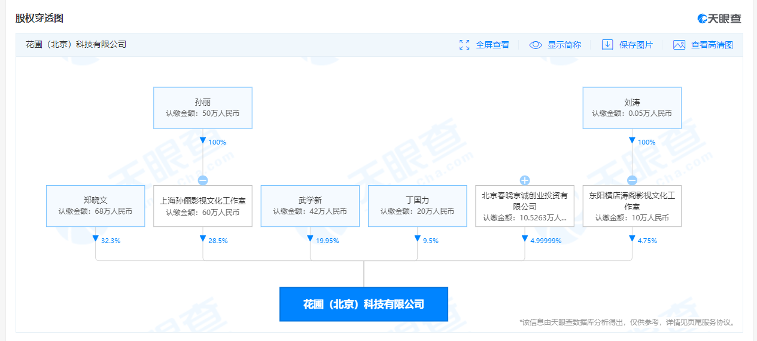Select the 武学新 shareholder box
757x341 pixels.
(310, 206)
